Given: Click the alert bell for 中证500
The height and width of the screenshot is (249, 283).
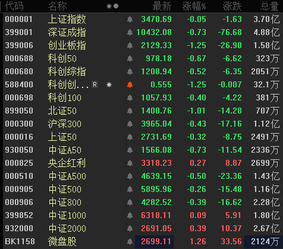Looking at the screenshot, I should point(130,190).
